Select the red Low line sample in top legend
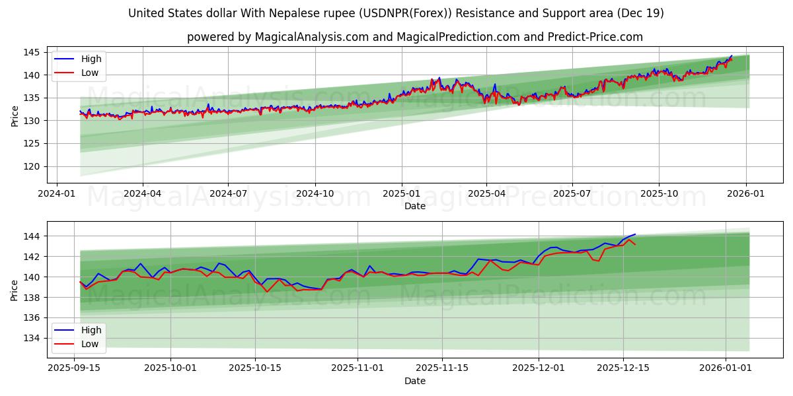Image resolution: width=793 pixels, height=396 pixels. point(69,72)
